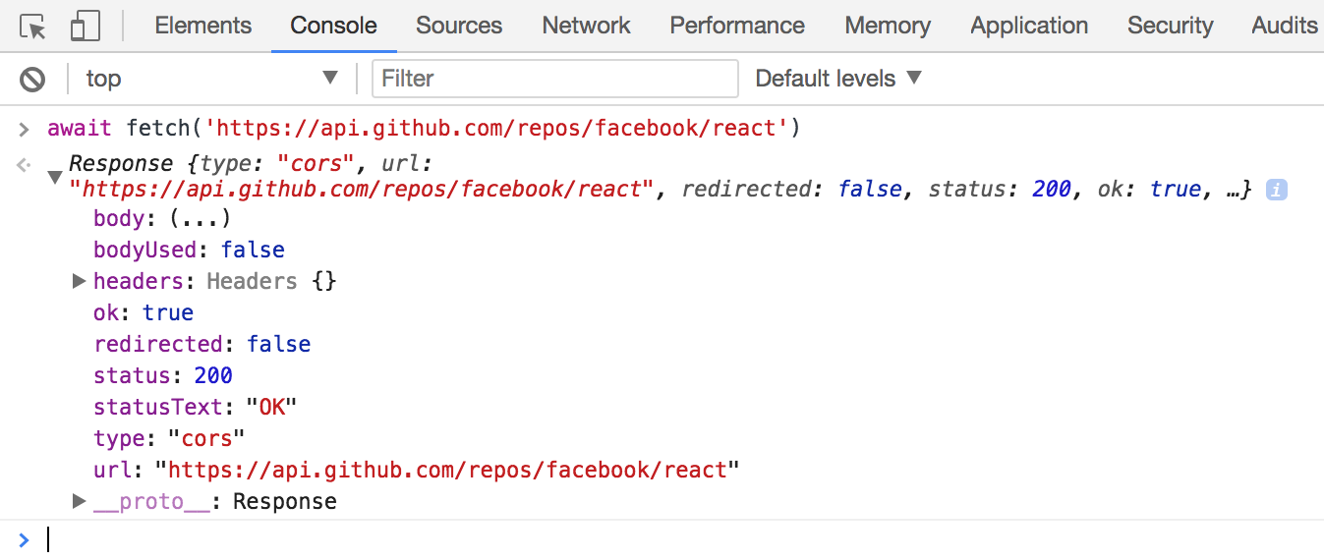Go to the Memory tab
1324x560 pixels.
[x=888, y=26]
